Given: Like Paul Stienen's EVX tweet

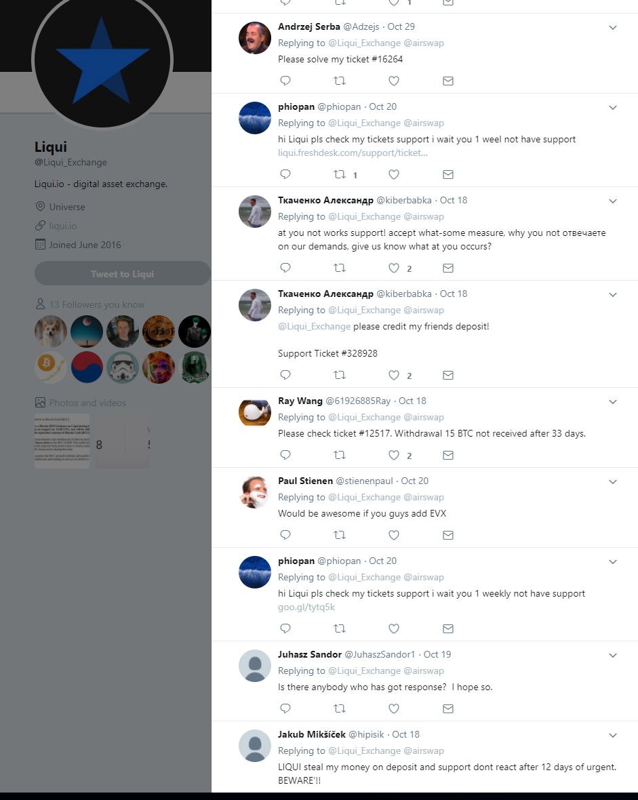Looking at the screenshot, I should pos(393,535).
